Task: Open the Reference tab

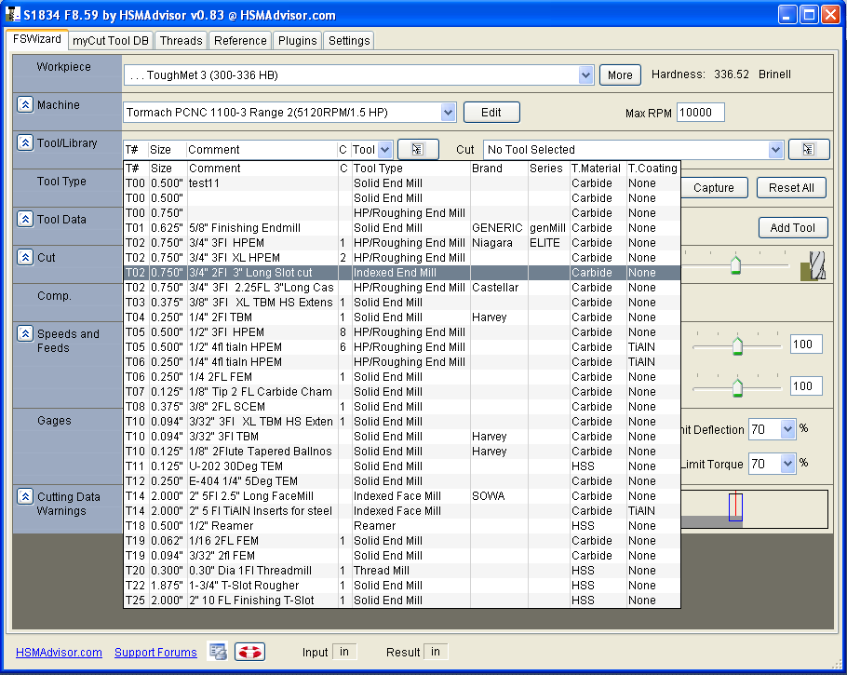Action: [240, 41]
